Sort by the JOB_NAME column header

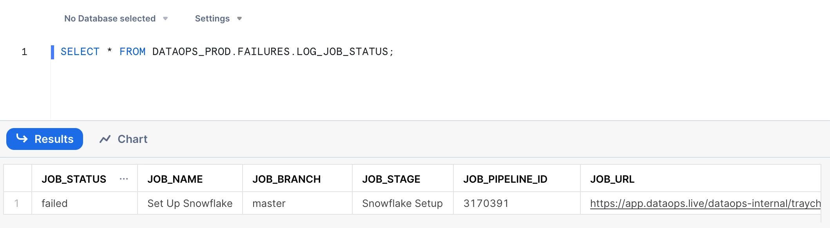pos(175,179)
